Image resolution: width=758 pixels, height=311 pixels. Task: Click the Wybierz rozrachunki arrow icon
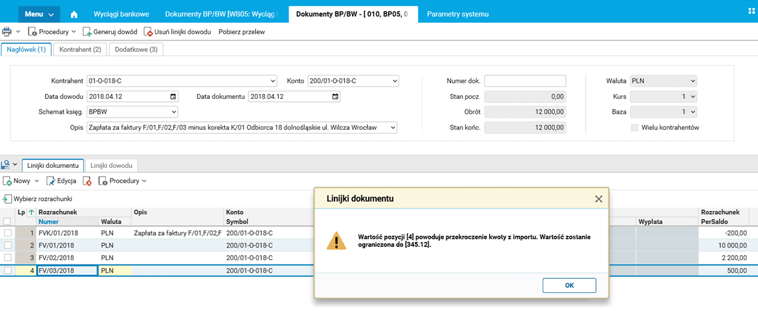[7, 199]
